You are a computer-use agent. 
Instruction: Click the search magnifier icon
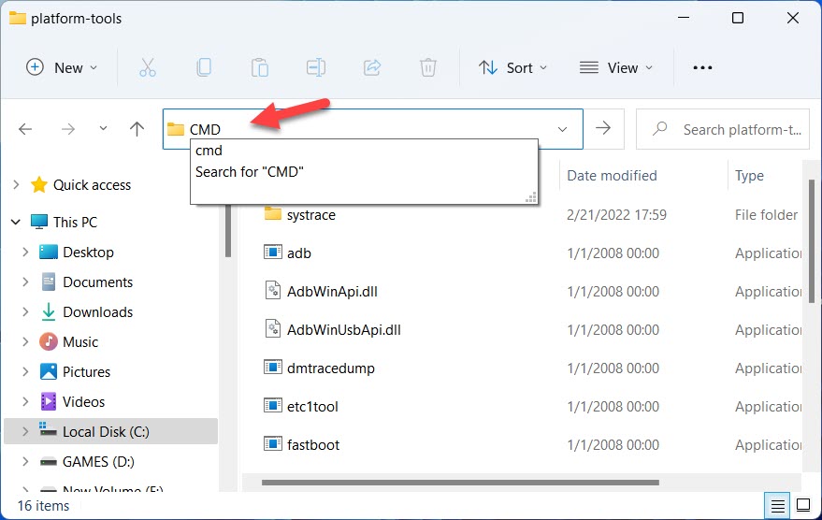pos(660,128)
